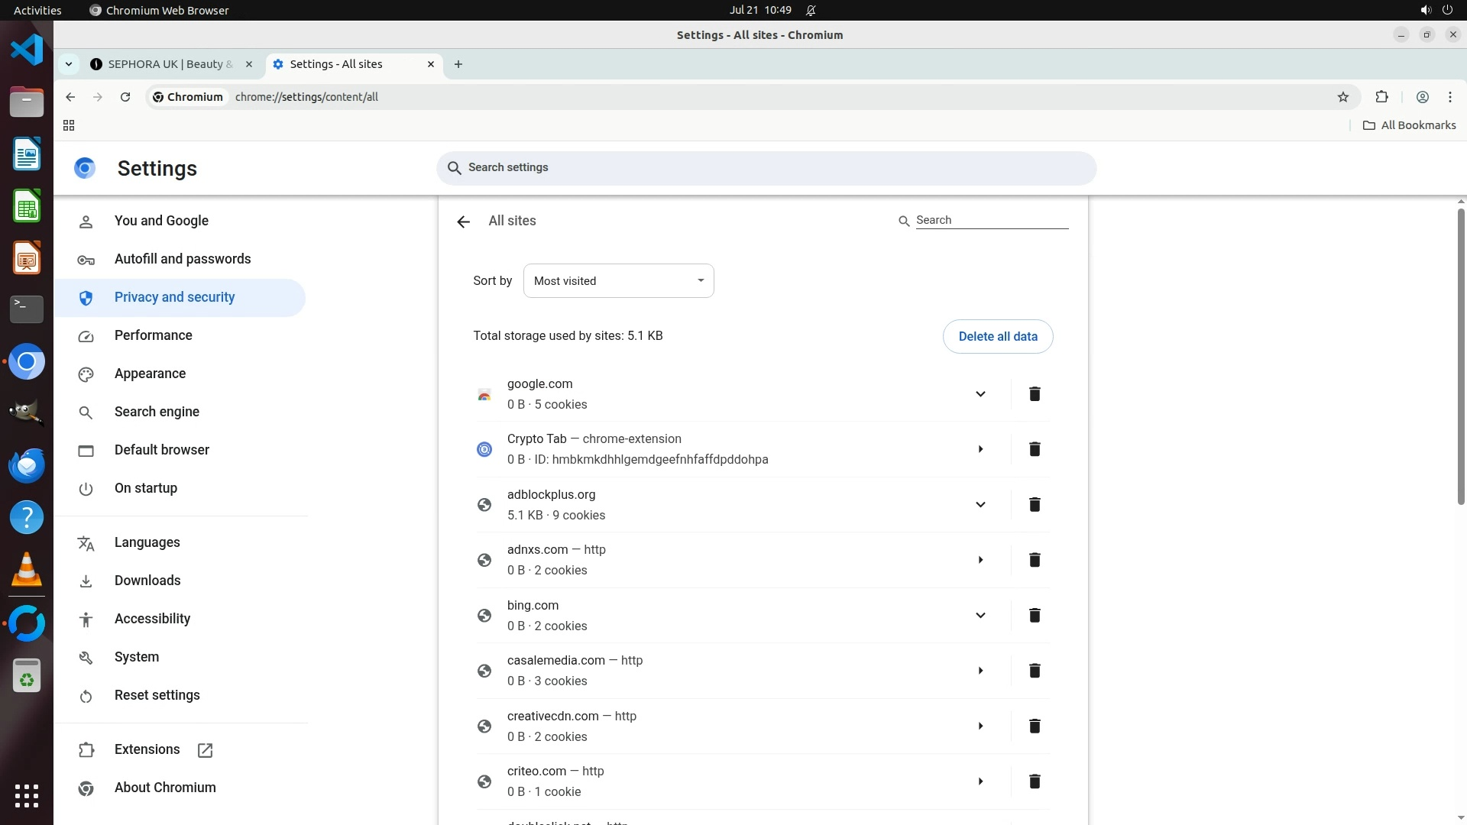Viewport: 1467px width, 825px height.
Task: Remove bing.com data via trash icon
Action: click(x=1035, y=616)
